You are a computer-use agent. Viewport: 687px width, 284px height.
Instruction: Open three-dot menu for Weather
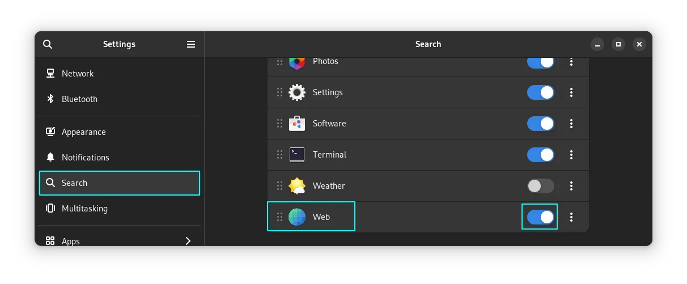point(571,186)
